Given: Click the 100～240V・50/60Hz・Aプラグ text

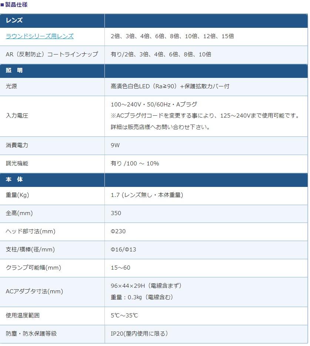Looking at the screenshot, I should tap(154, 104).
